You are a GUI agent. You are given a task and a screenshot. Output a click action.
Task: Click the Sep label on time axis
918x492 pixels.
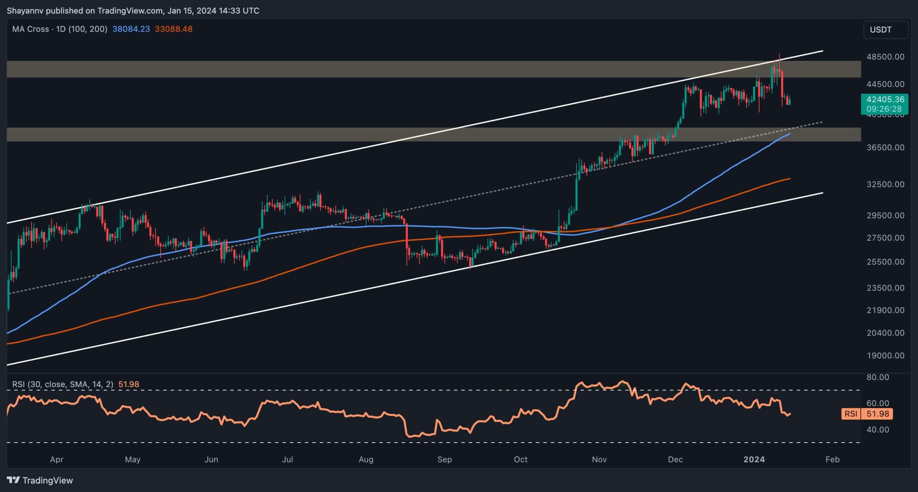click(x=444, y=459)
